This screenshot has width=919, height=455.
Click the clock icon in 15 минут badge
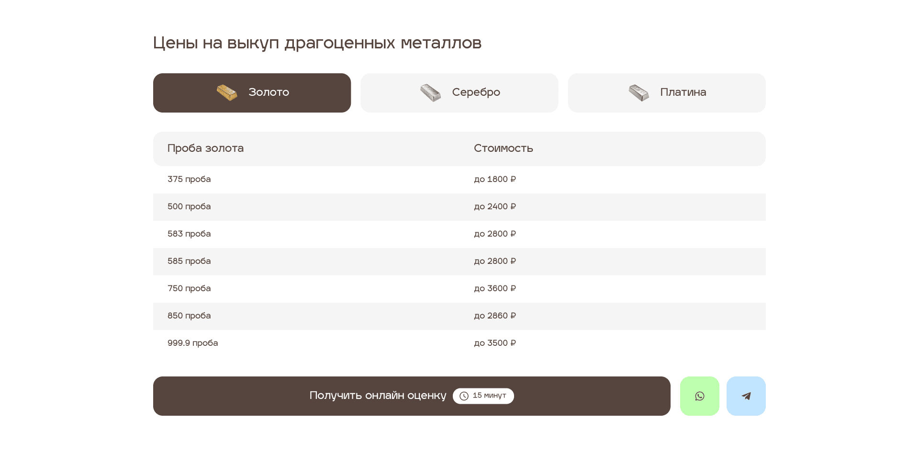464,396
